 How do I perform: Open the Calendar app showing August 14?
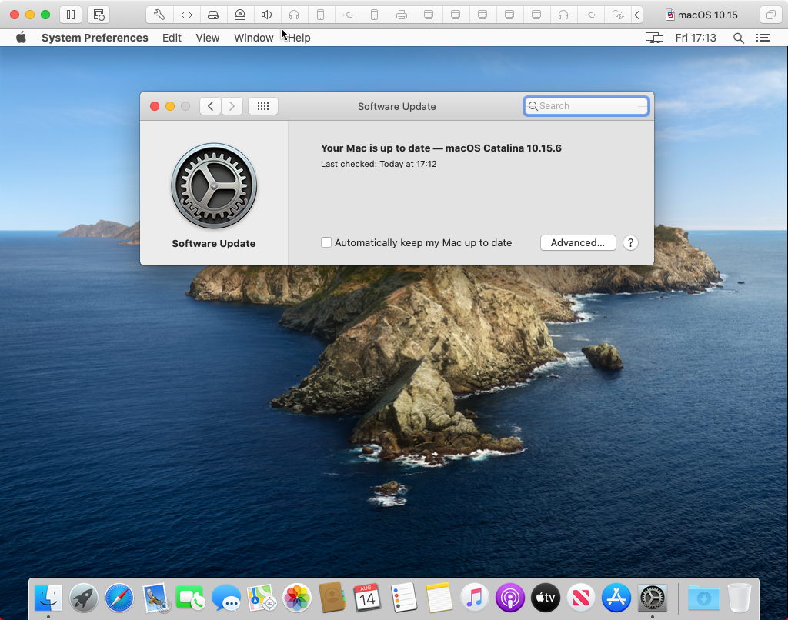(x=367, y=598)
